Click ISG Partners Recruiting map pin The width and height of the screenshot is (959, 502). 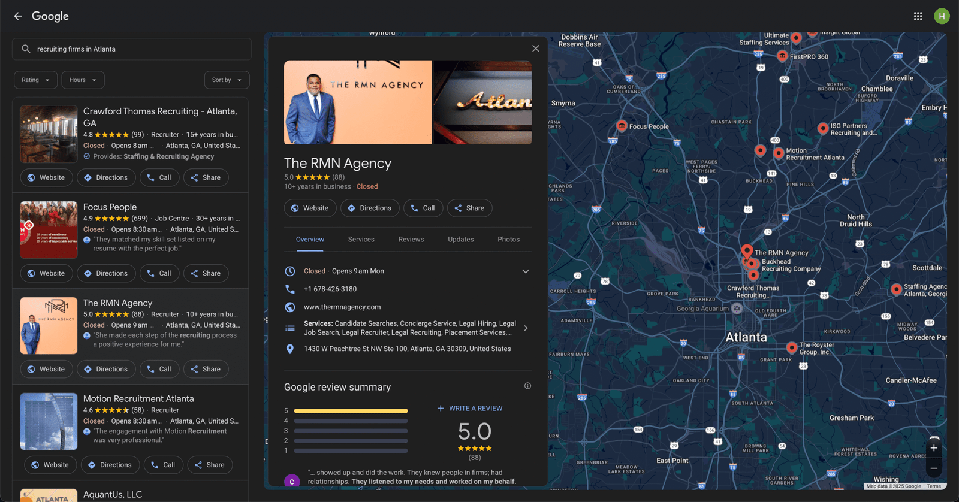[x=823, y=128]
